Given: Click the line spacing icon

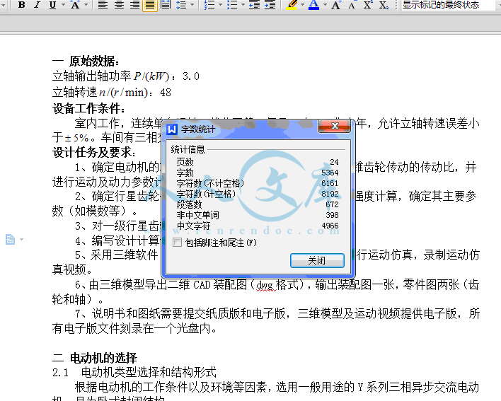Looking at the screenshot, I should point(181,5).
